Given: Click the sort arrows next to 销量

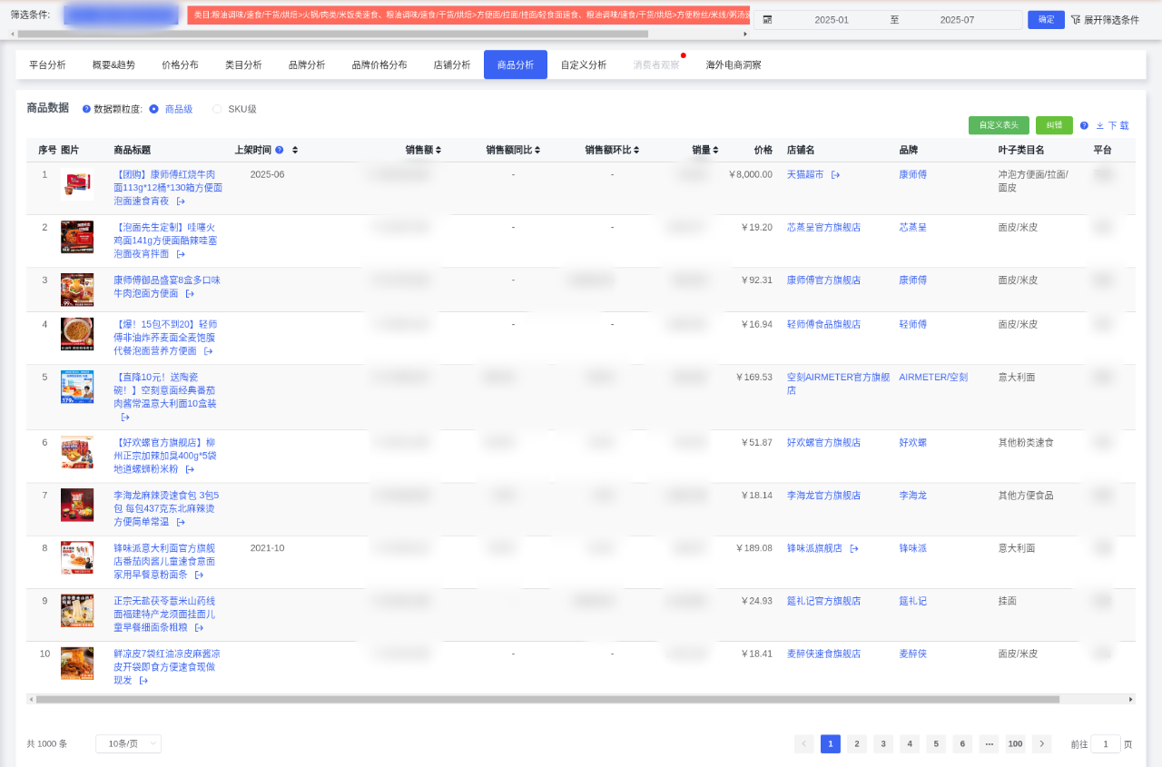Looking at the screenshot, I should pos(715,150).
